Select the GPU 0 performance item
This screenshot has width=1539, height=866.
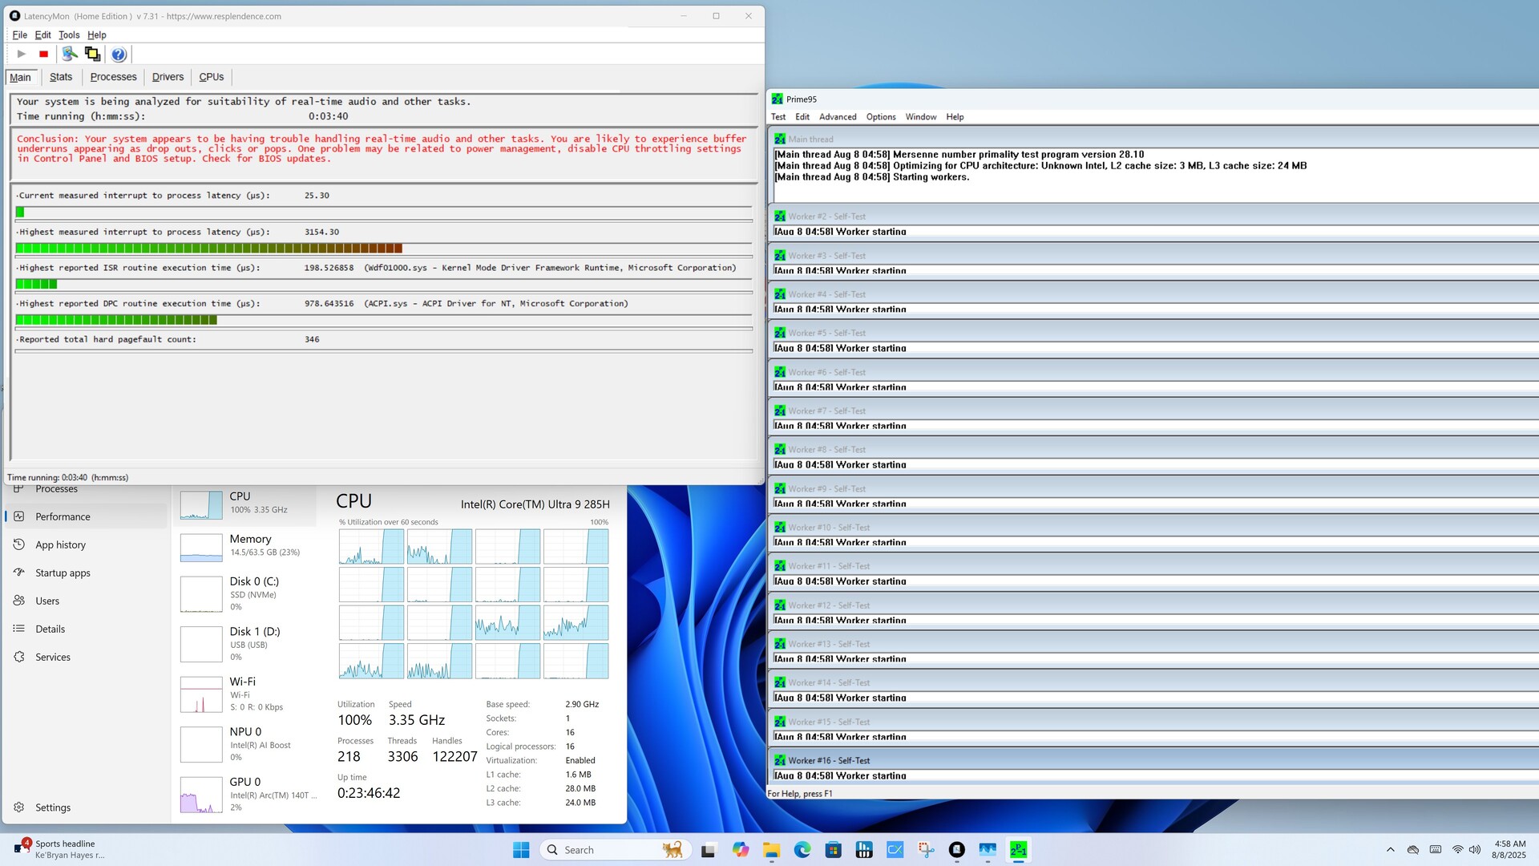245,794
